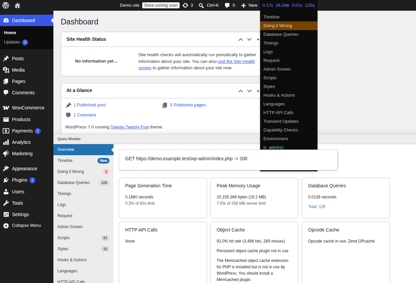Select Timeline in Query Monitor dropdown

[x=289, y=17]
